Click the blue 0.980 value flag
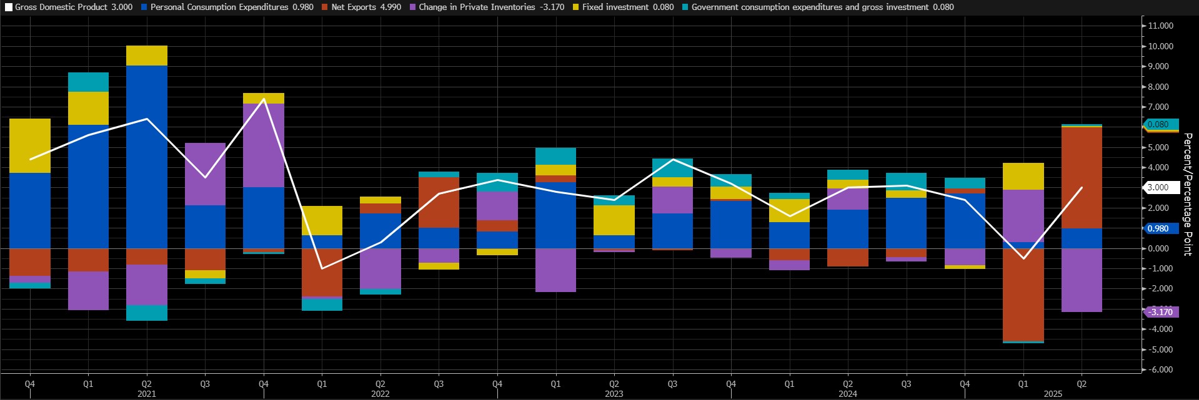 1161,228
